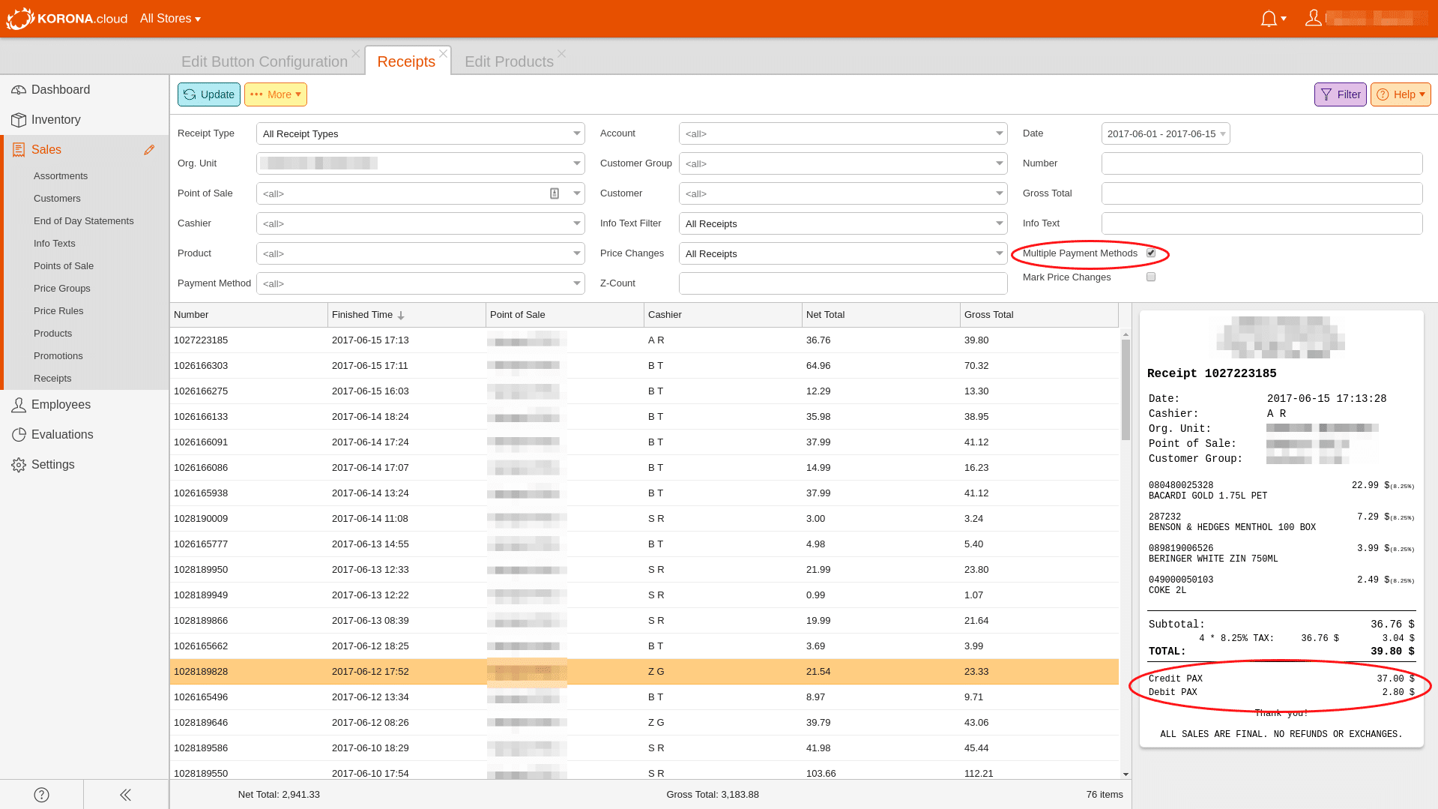
Task: Click the Filter button
Action: [x=1341, y=94]
